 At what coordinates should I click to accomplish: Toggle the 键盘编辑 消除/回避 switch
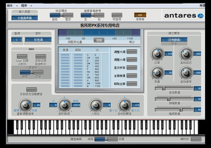(106, 139)
